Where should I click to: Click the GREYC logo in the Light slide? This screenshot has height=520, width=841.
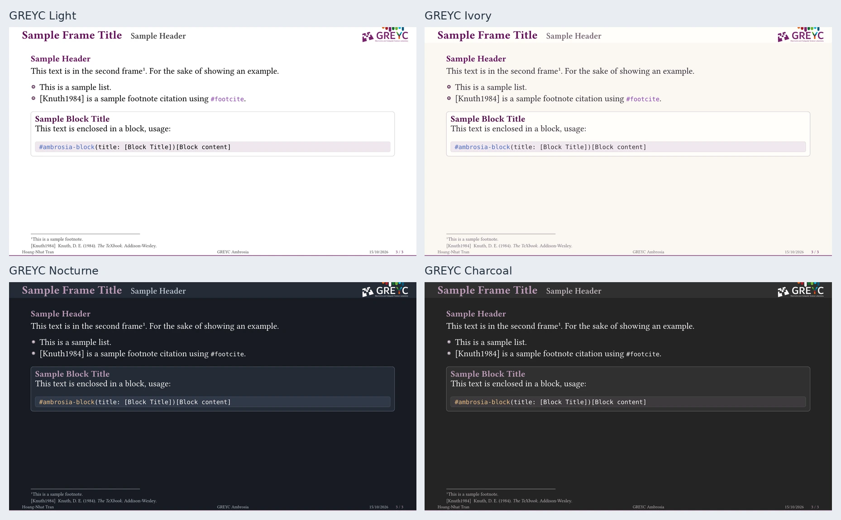point(385,35)
